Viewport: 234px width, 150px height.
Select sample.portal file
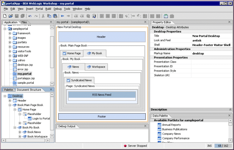pyautogui.click(x=26, y=83)
